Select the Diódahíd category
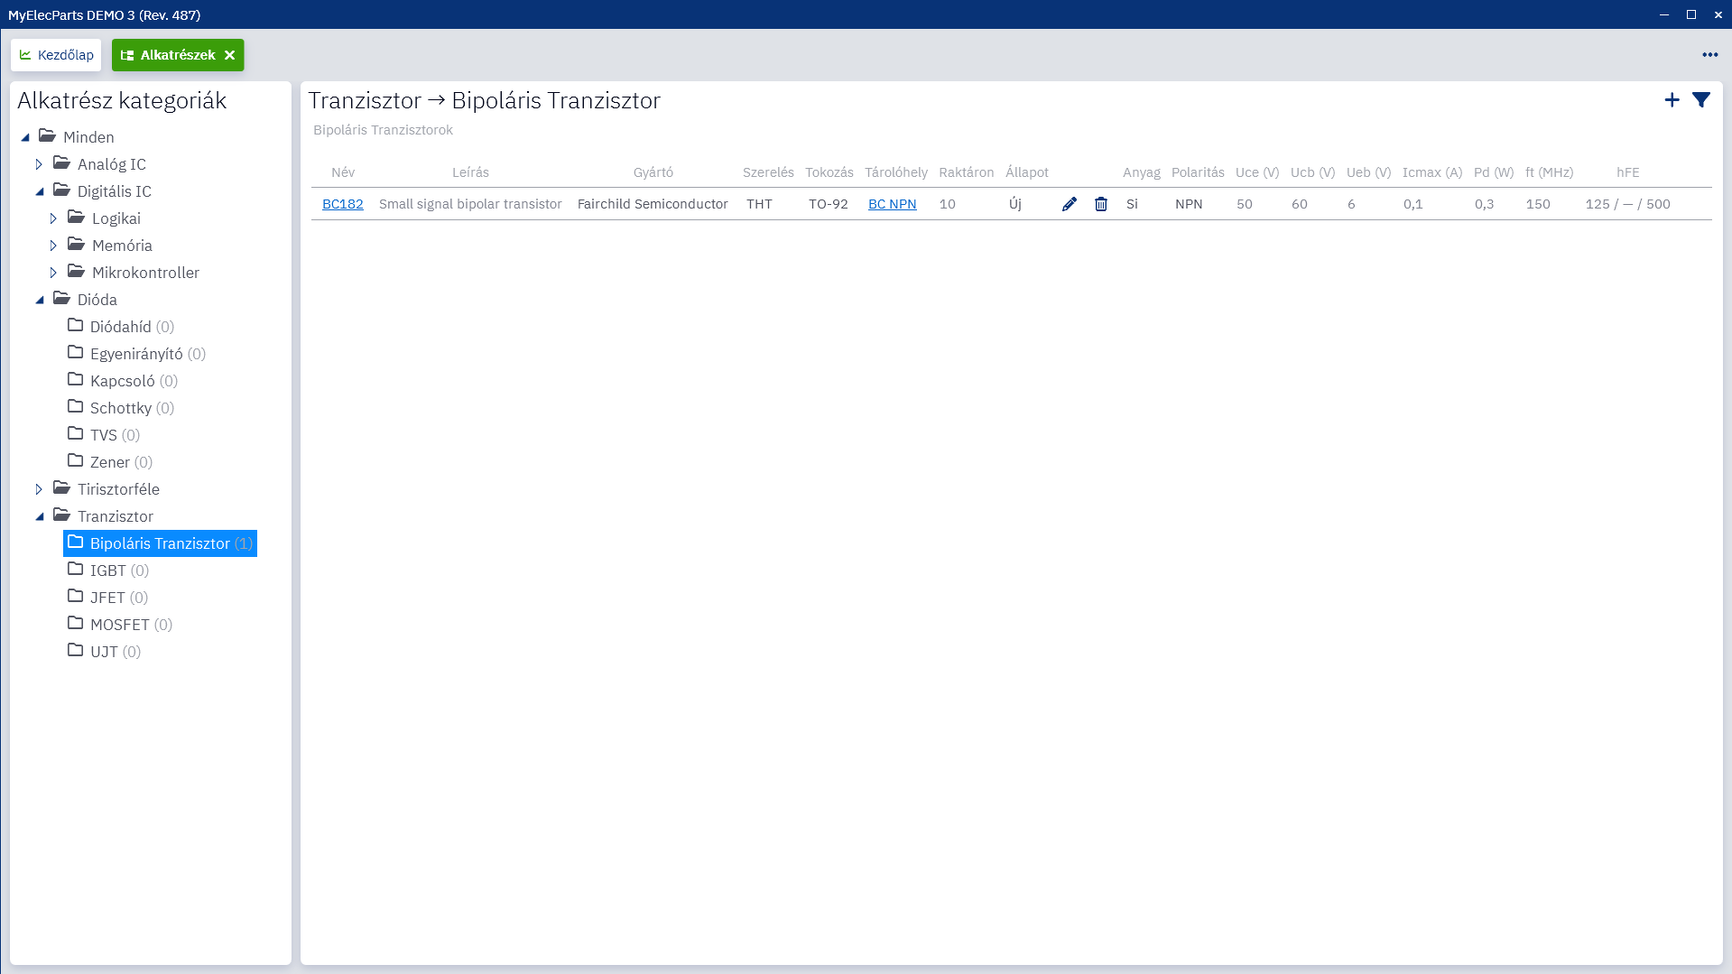 pyautogui.click(x=121, y=327)
